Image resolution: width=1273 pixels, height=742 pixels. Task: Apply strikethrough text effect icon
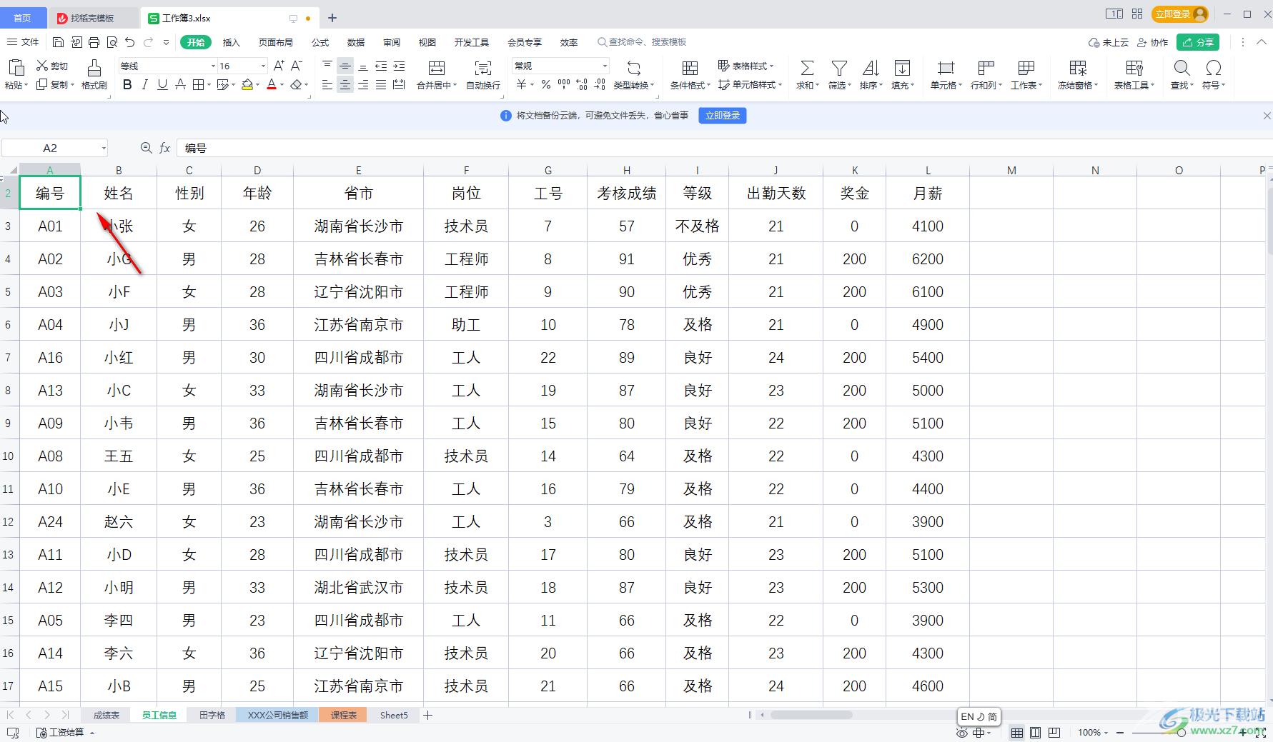(x=180, y=85)
